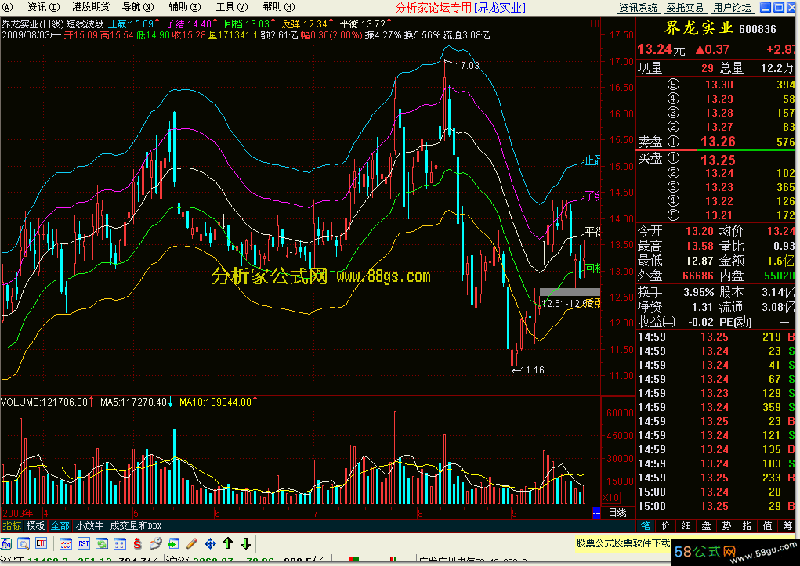Viewport: 800px width, 566px height.
Task: Open the RSI indicator toolbar icon
Action: (84, 543)
